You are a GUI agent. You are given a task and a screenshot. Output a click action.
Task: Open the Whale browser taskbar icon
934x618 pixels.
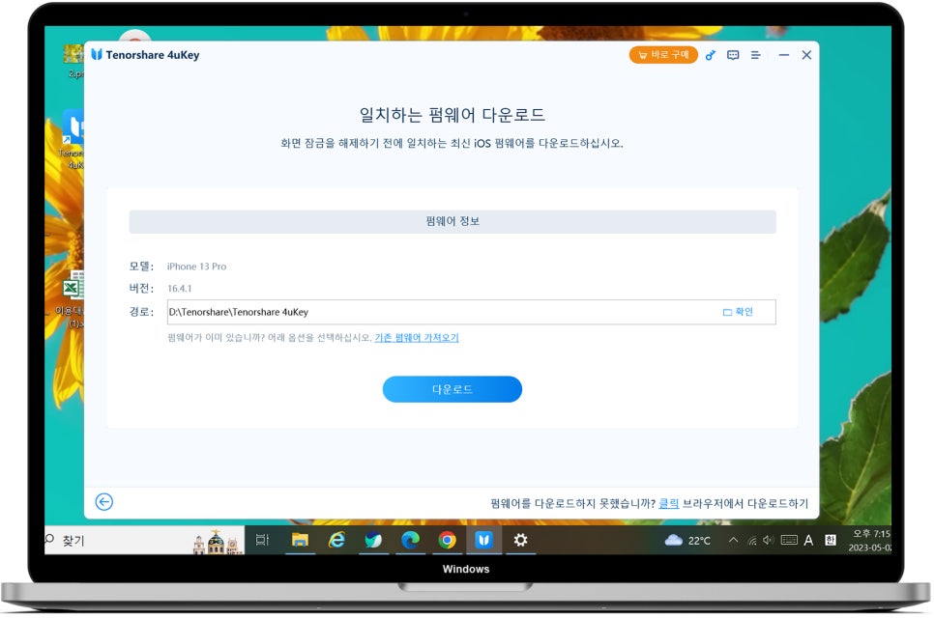(373, 540)
